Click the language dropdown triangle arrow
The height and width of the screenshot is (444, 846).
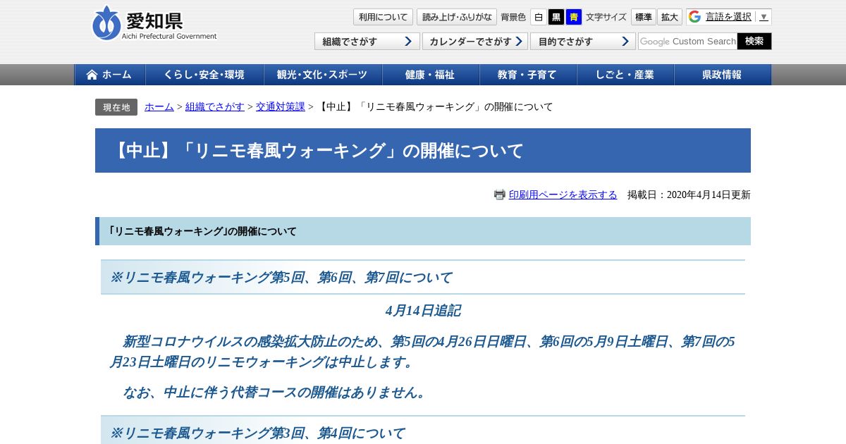click(764, 17)
